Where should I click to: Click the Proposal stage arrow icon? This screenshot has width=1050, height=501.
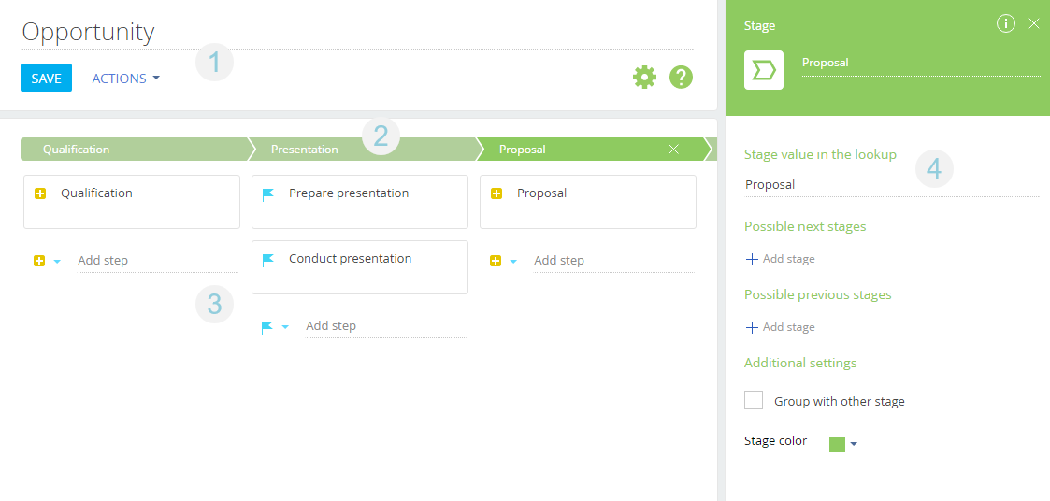[x=763, y=70]
